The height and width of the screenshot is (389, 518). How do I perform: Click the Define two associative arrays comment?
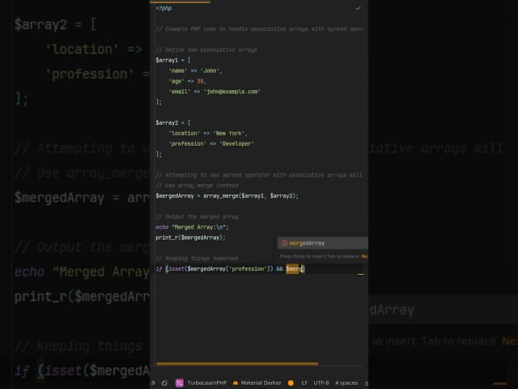pyautogui.click(x=206, y=50)
